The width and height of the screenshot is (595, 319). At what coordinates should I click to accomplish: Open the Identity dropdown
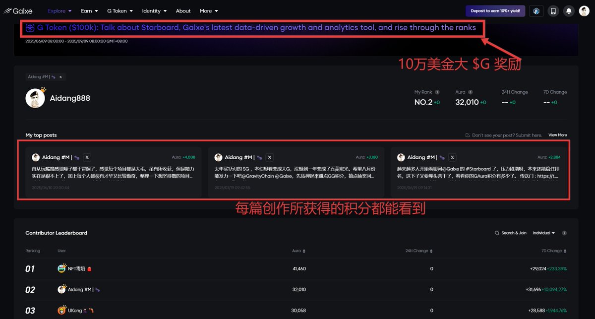(154, 11)
